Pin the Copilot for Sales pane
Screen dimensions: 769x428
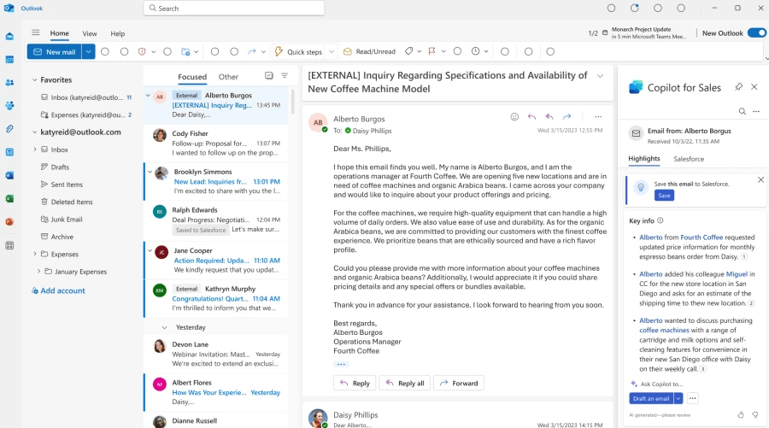(x=739, y=87)
